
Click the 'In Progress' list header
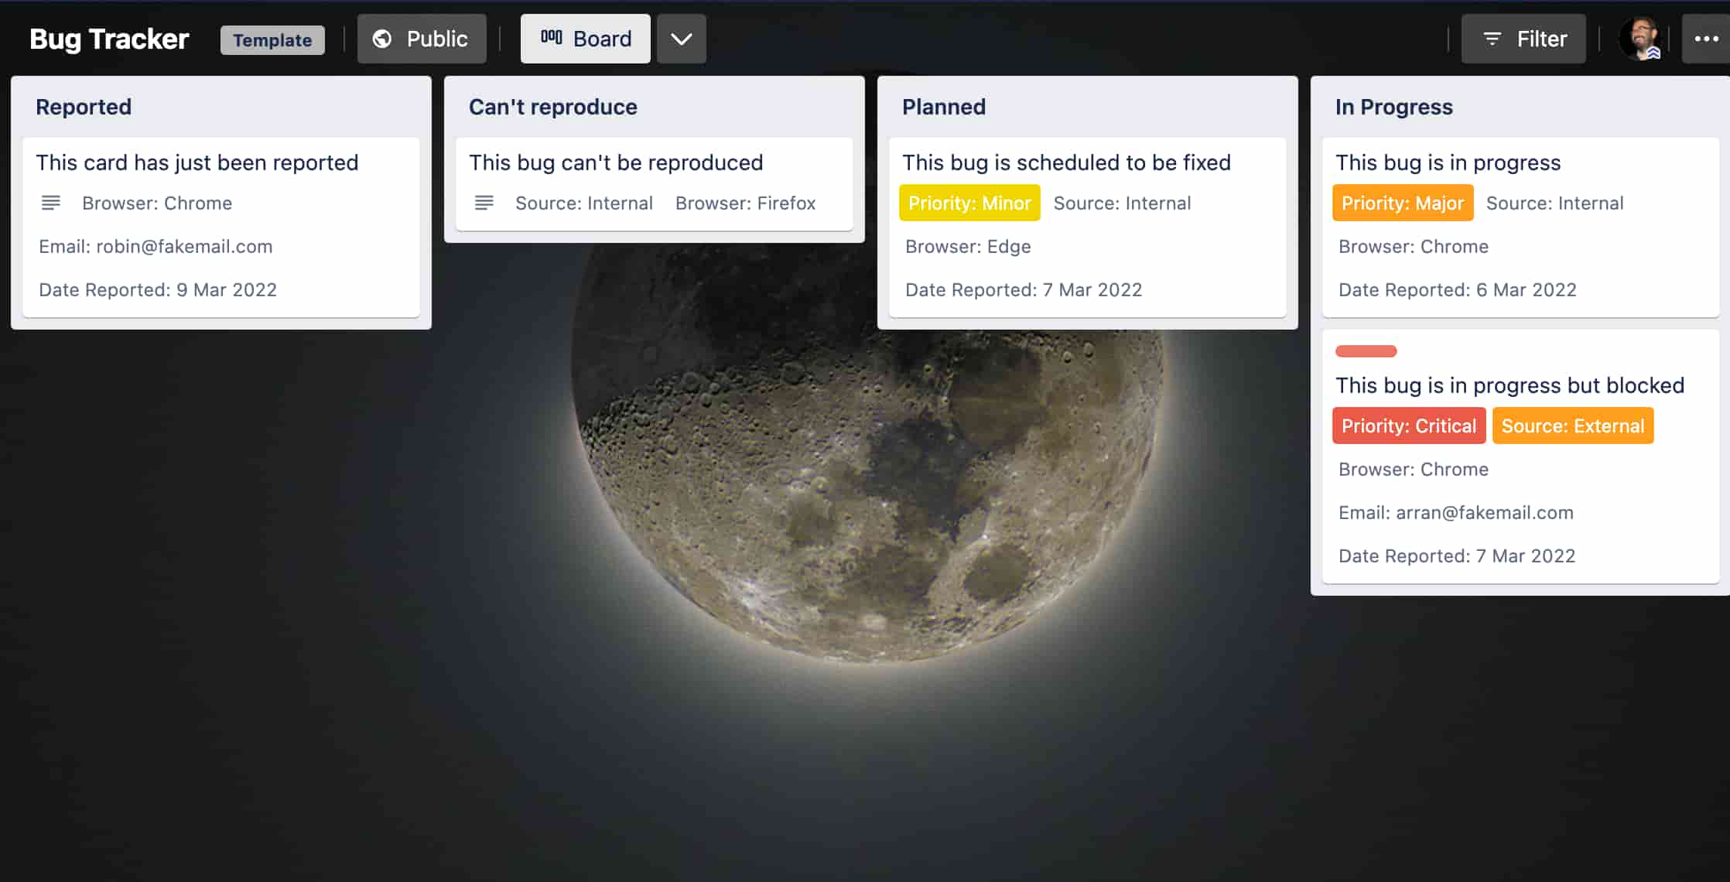[x=1394, y=107]
